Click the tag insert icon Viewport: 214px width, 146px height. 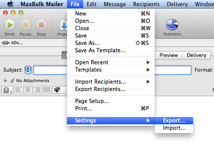click(57, 90)
